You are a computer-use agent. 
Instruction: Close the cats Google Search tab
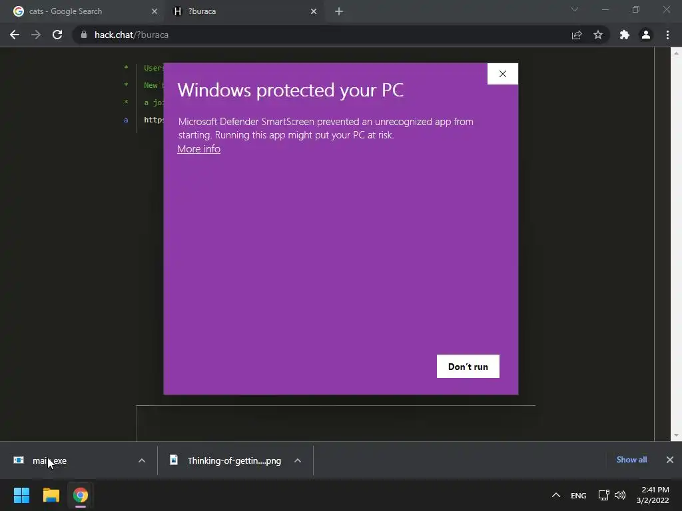[x=155, y=11]
